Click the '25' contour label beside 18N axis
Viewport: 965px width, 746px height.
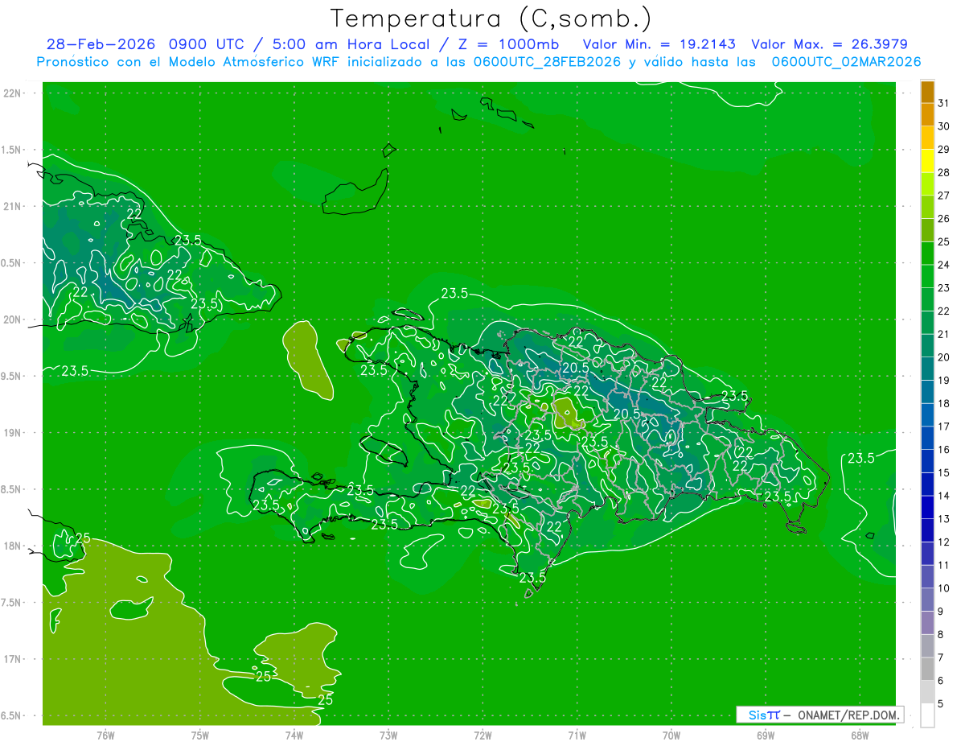[83, 538]
